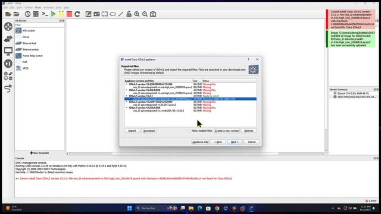Viewport: 381px width, 214px height.
Task: Collapse the 92.4 MB IOSvL2 version entry
Action: click(x=127, y=108)
